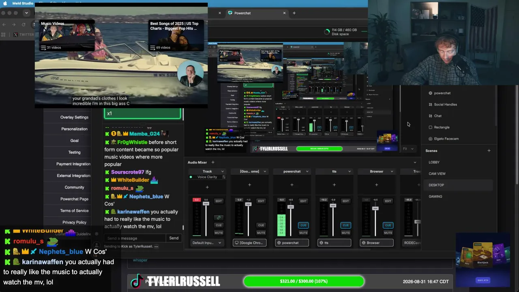Open the Goal sidebar item
Viewport: 519px width, 292px height.
coord(74,141)
